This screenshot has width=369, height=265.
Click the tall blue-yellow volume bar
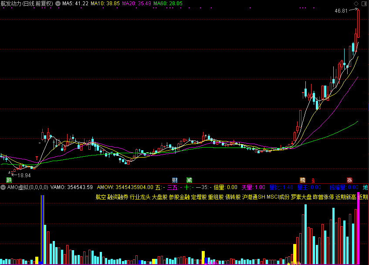(x=42, y=229)
